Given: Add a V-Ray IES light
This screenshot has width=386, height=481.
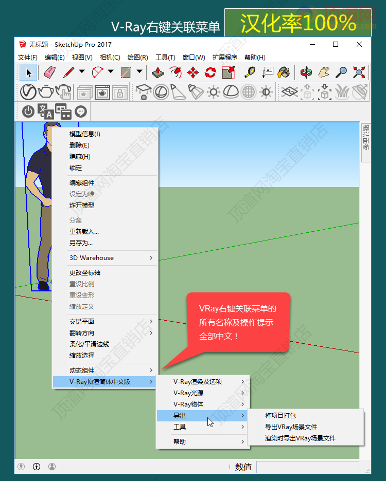Looking at the screenshot, I should point(196,92).
